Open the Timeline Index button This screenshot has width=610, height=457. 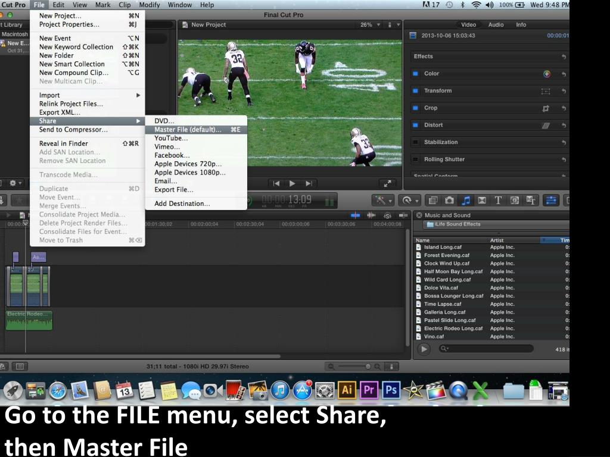20,366
